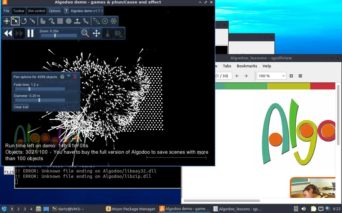Screen dimensions: 342x213
Task: Select the Box tool
Action: [60, 21]
